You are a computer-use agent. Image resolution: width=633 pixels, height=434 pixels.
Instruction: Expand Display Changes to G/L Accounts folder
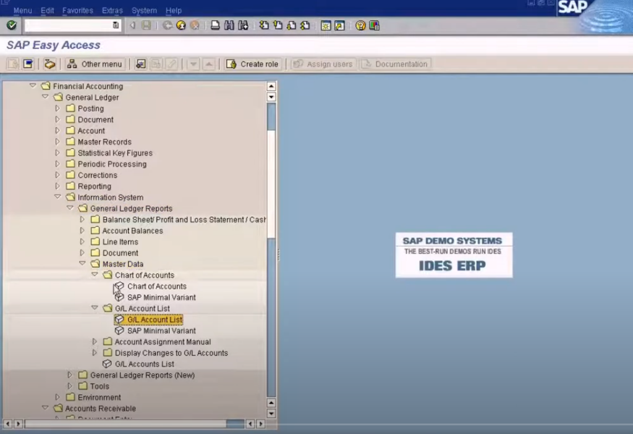coord(95,353)
